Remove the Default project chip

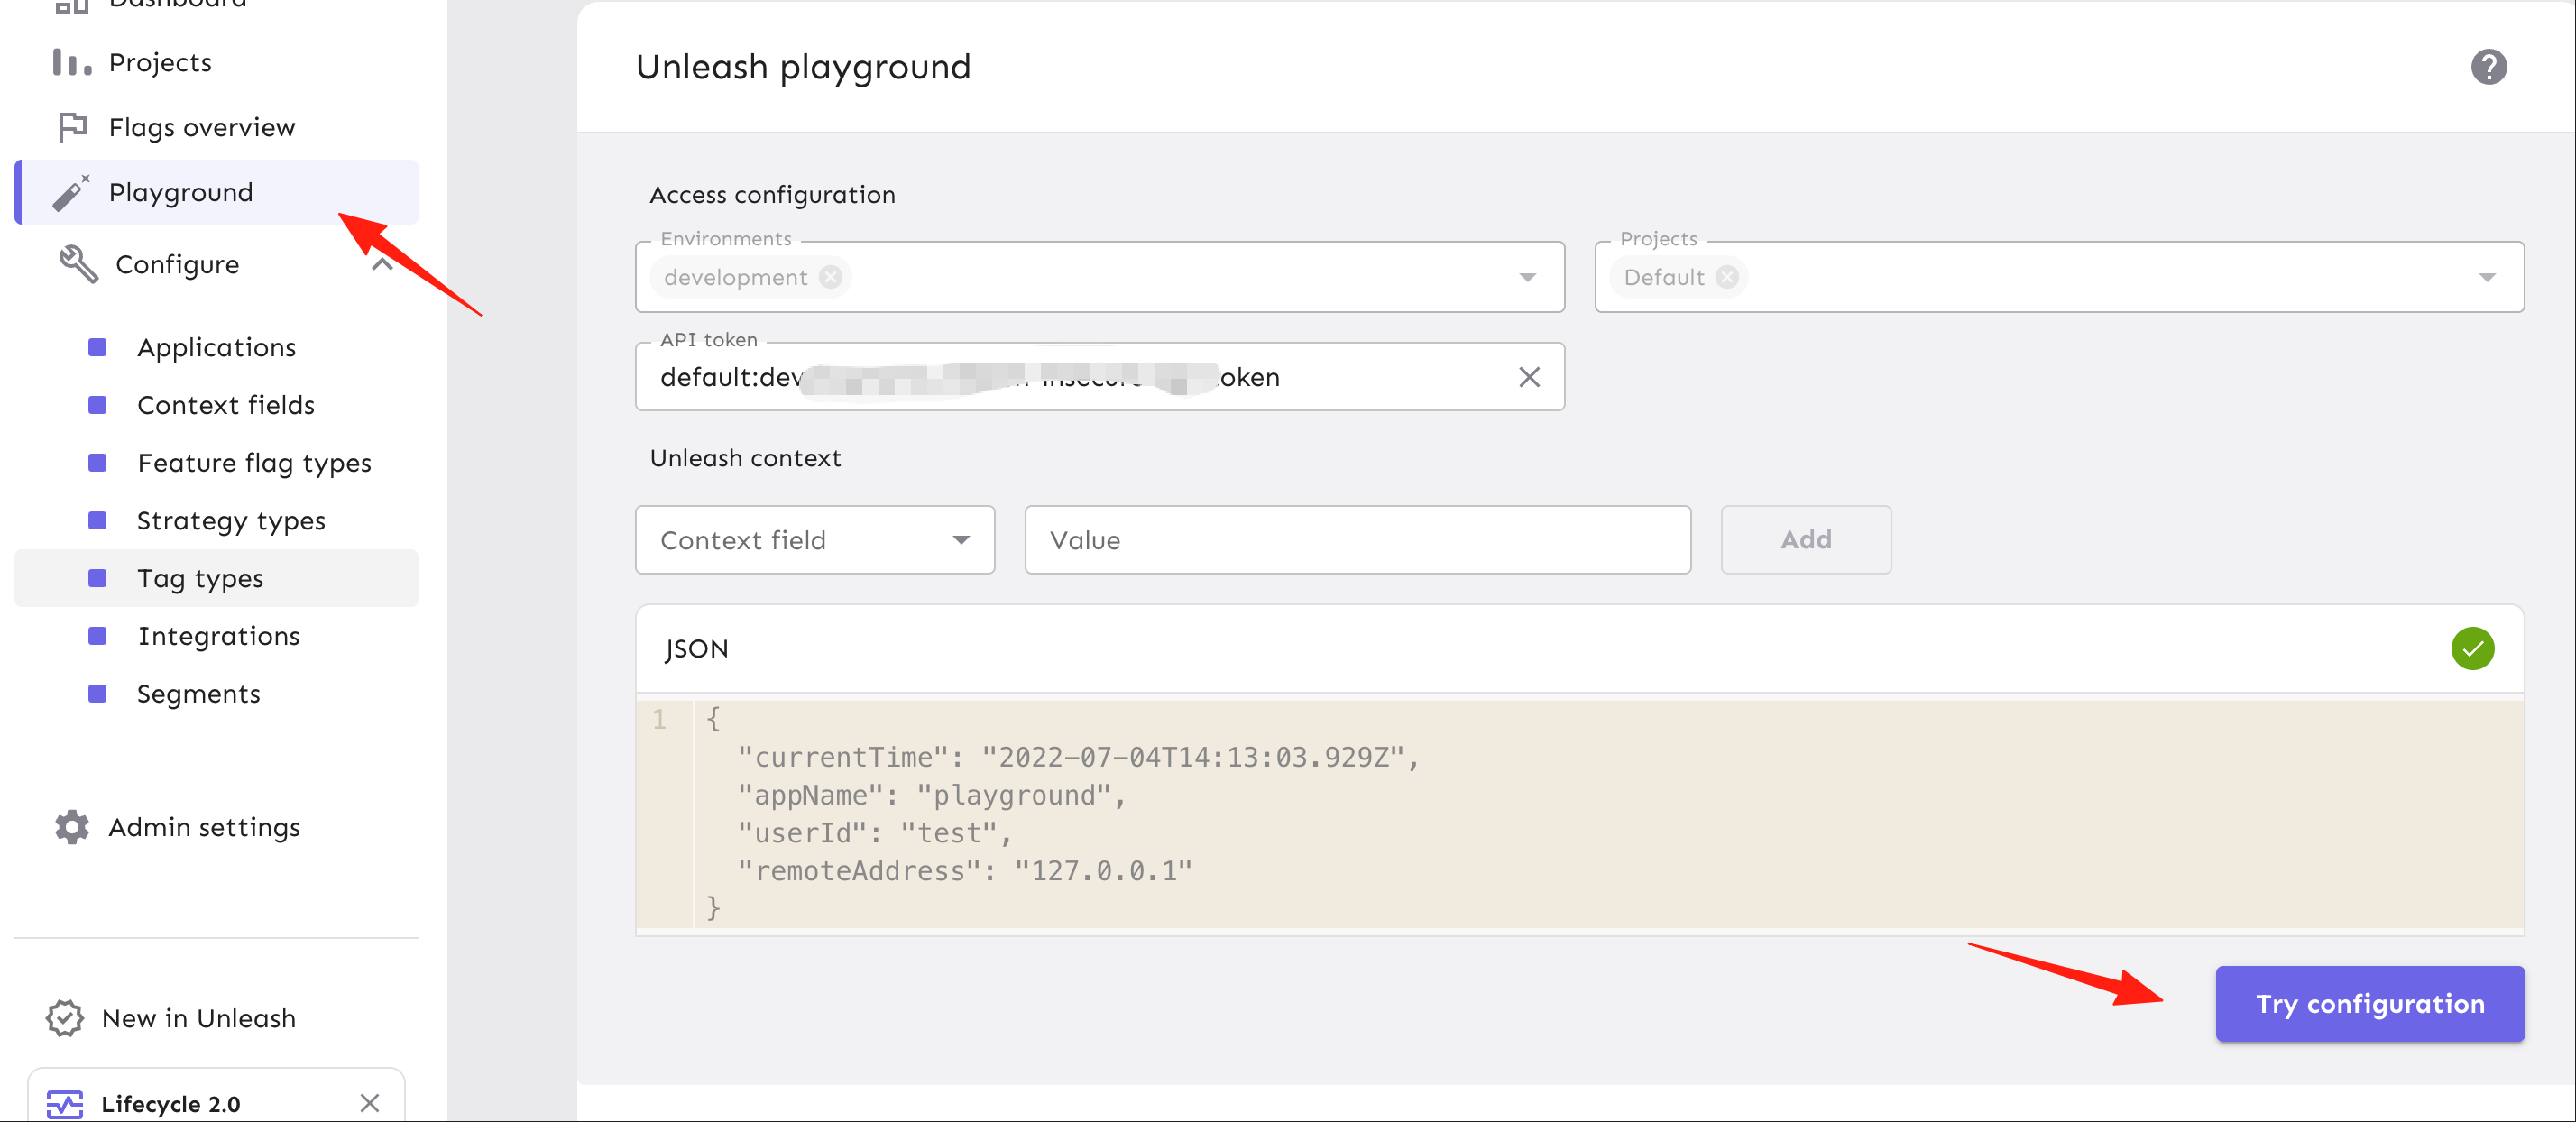pos(1727,277)
